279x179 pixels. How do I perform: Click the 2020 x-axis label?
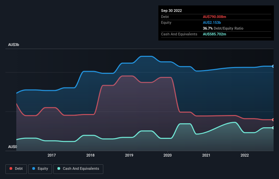tap(168, 155)
